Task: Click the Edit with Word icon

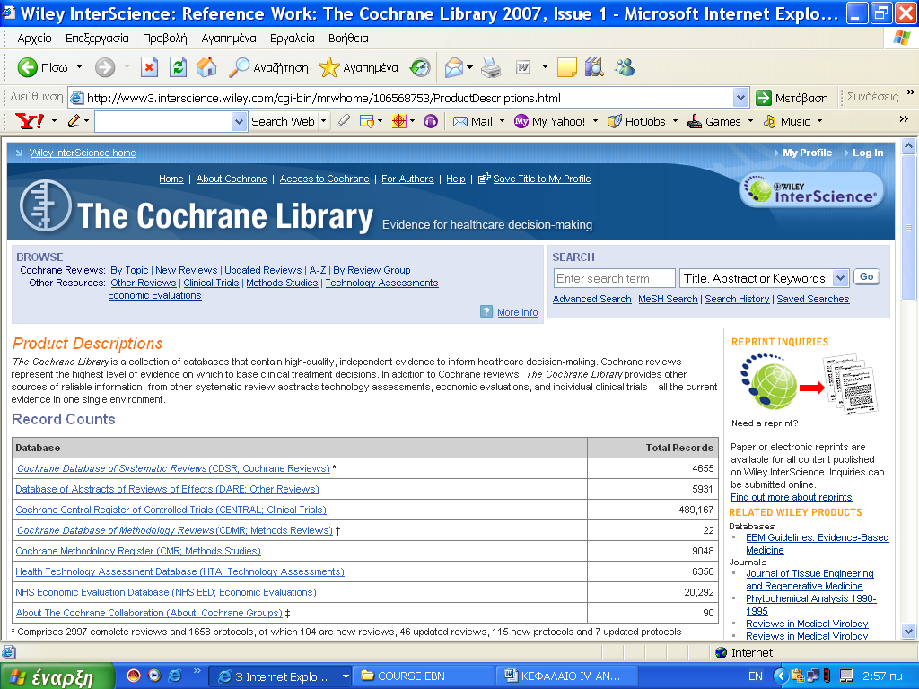Action: [523, 67]
